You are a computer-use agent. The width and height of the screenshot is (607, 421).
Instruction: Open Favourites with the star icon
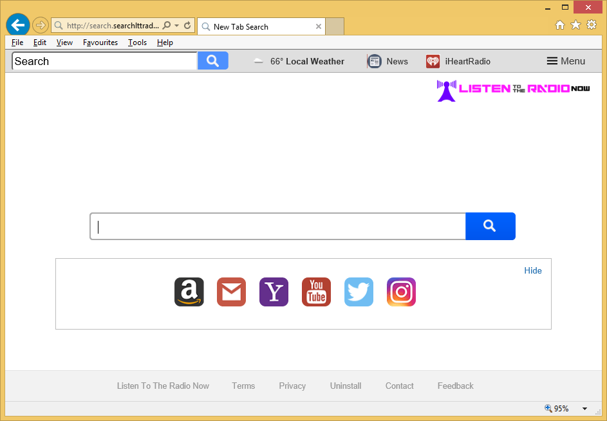575,25
